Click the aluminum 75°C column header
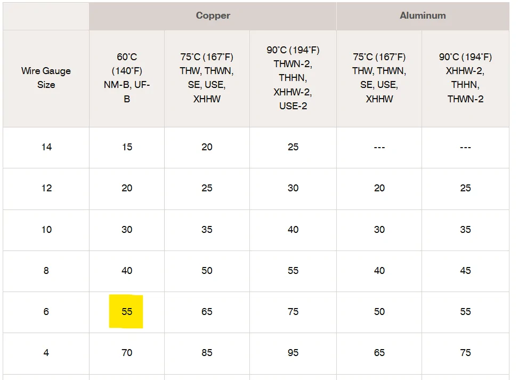This screenshot has width=518, height=380. pos(379,78)
